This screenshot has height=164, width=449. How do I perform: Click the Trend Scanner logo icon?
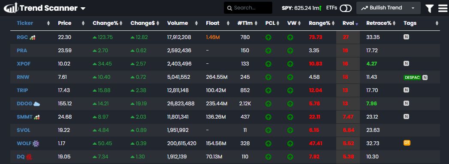[x=11, y=8]
